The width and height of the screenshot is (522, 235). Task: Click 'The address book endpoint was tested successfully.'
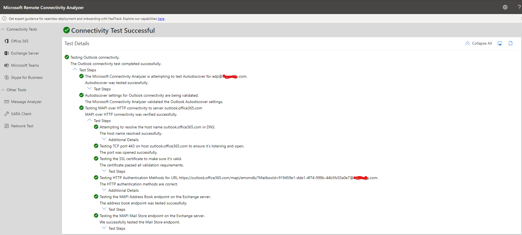143,203
